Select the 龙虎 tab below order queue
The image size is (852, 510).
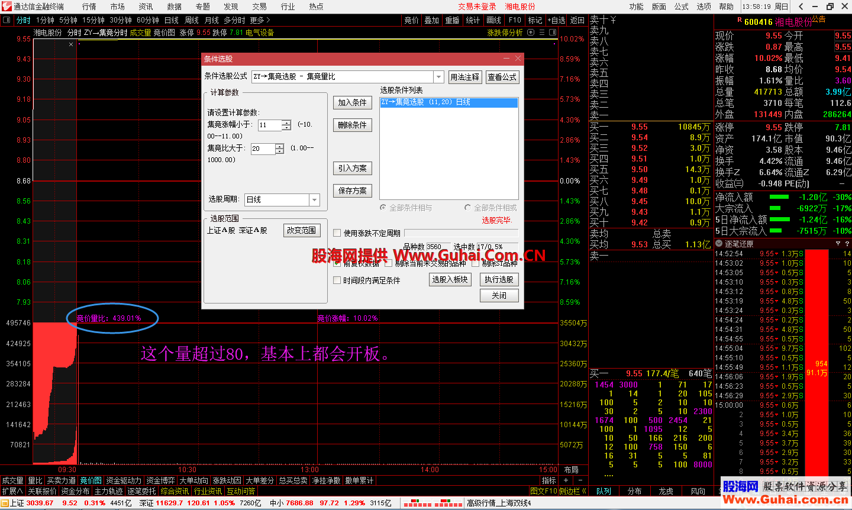(x=666, y=491)
